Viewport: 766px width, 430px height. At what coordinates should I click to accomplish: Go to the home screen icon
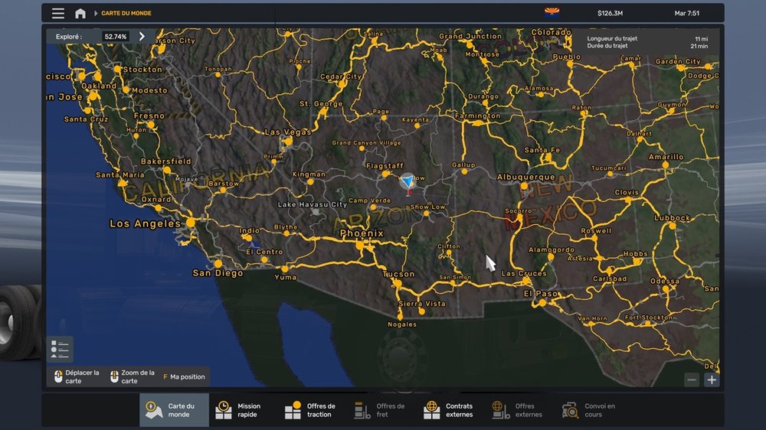click(x=80, y=13)
